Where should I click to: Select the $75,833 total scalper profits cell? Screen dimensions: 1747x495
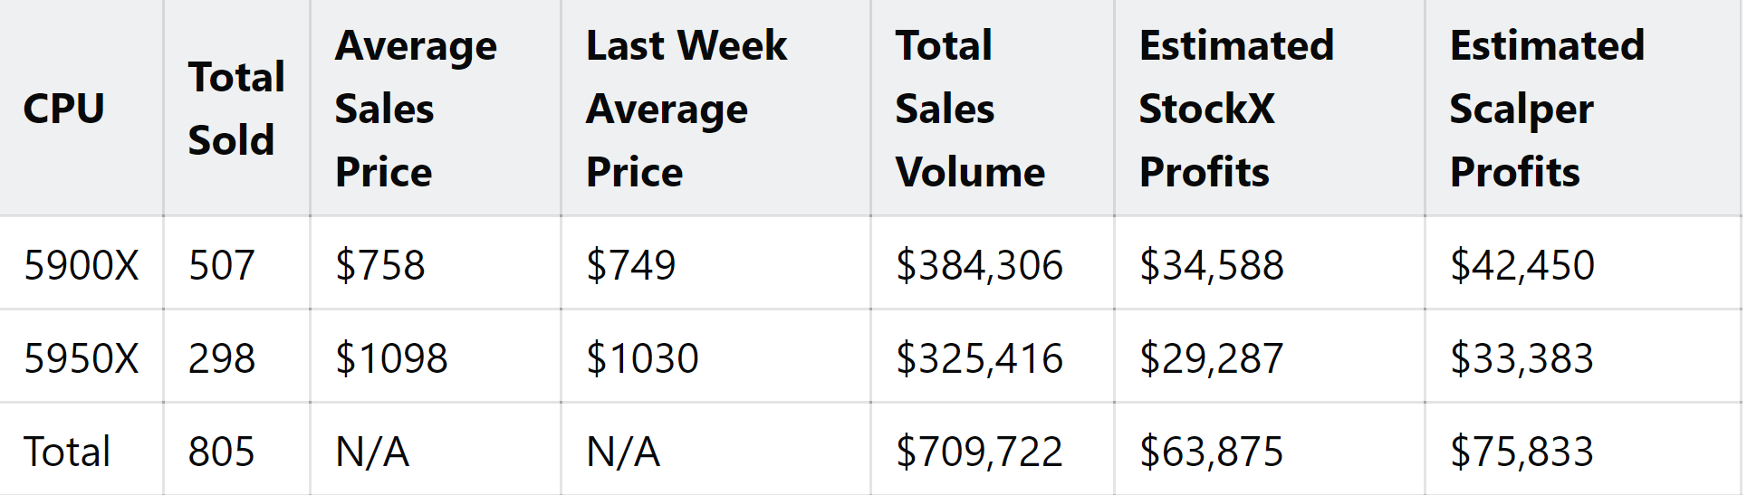point(1521,452)
